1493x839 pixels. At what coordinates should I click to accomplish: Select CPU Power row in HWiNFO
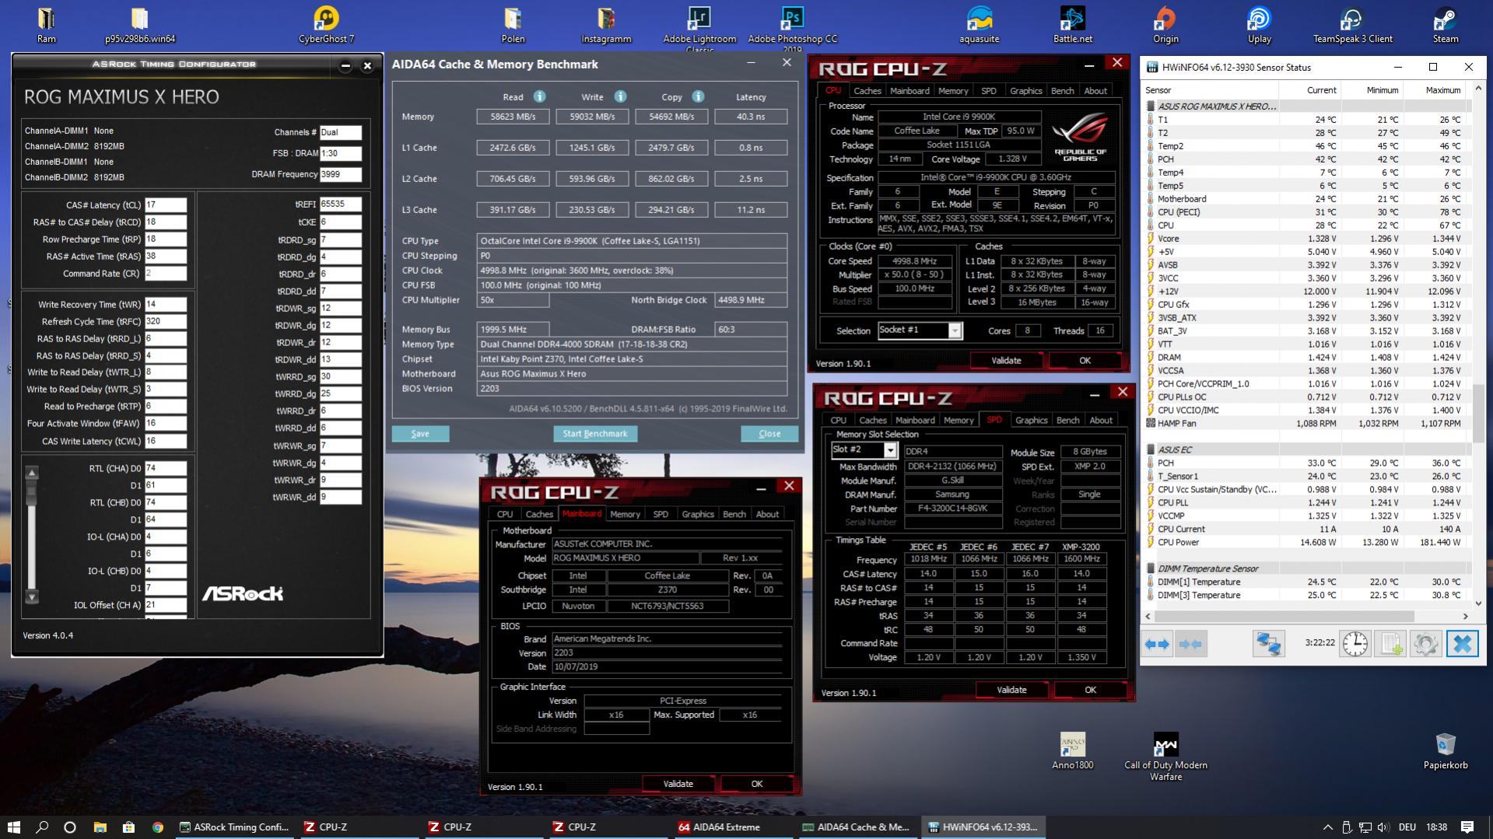tap(1307, 543)
